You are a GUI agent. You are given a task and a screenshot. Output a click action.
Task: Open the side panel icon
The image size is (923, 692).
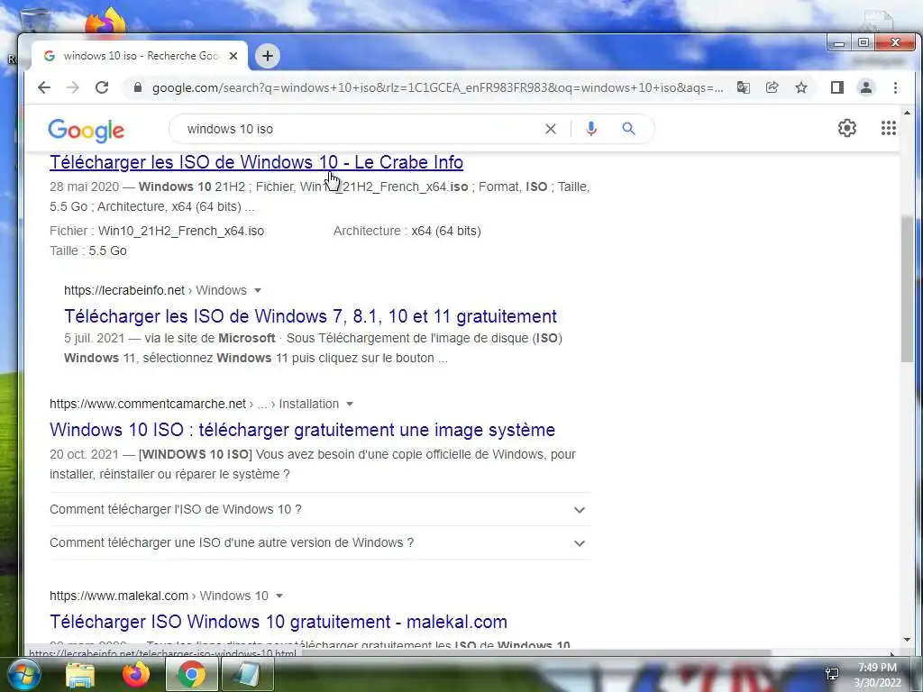(x=837, y=87)
